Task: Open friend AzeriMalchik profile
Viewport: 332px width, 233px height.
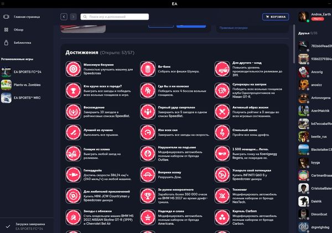Action: [315, 111]
